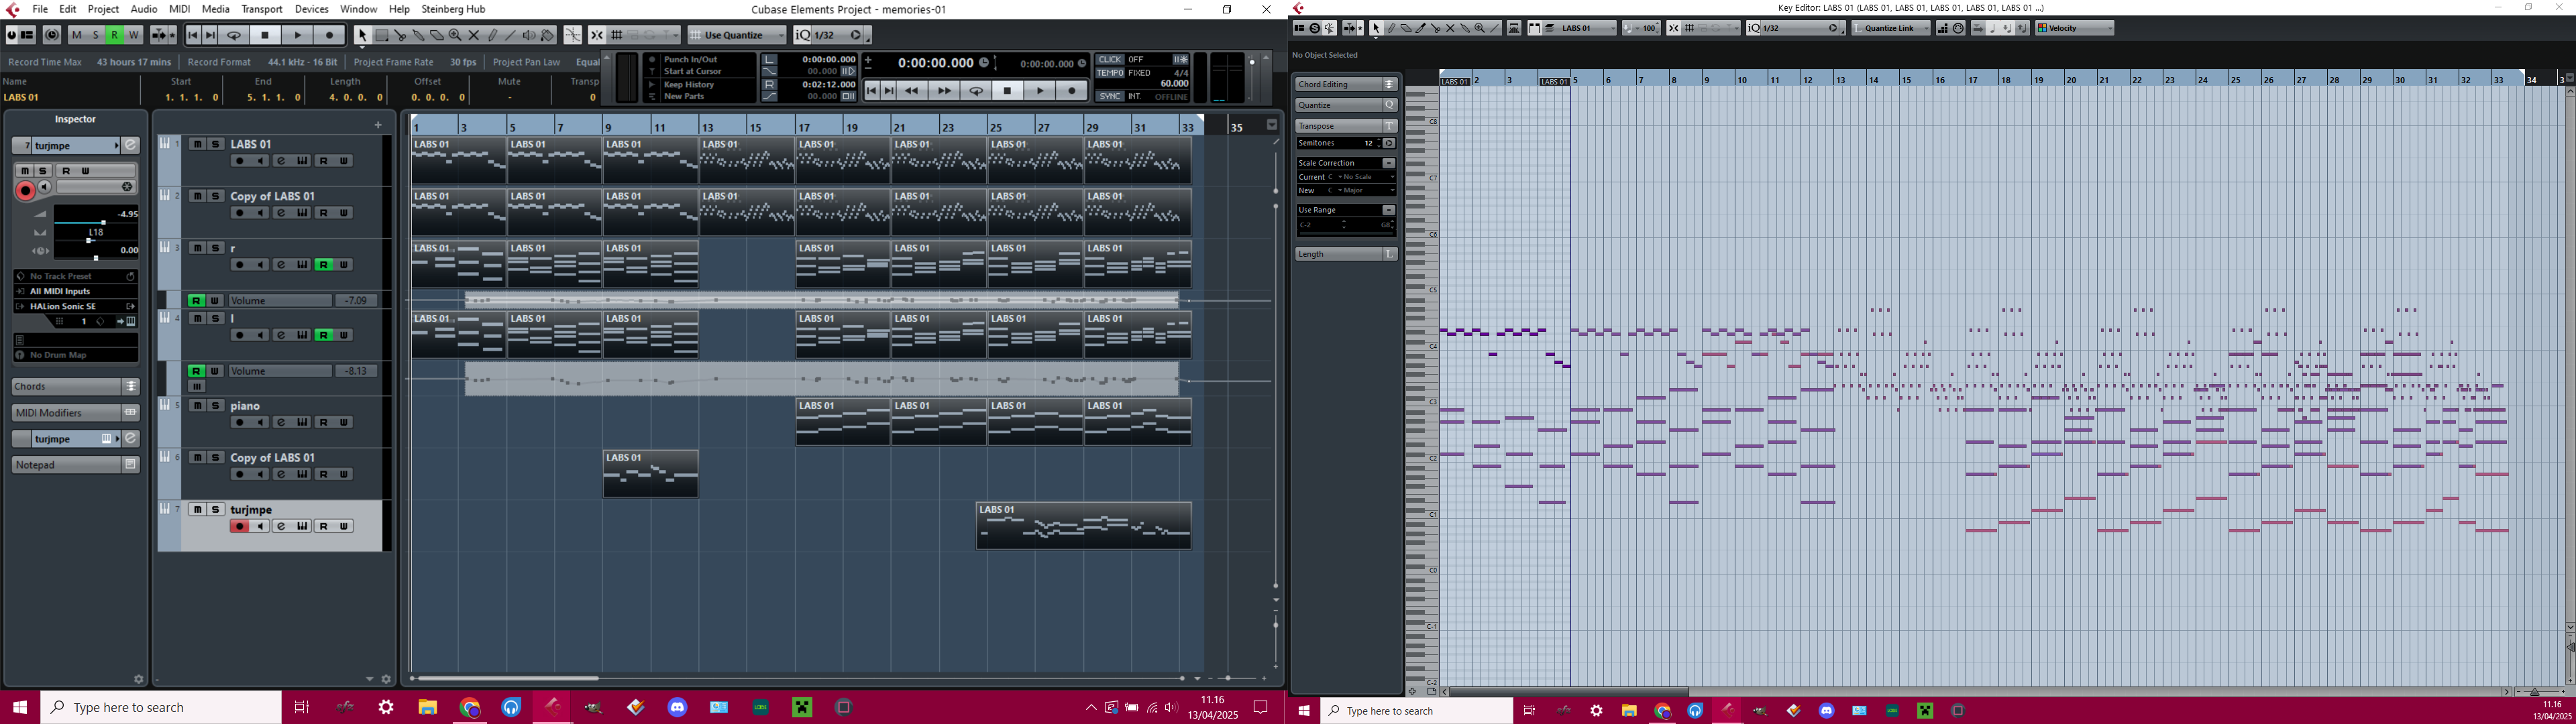Screen dimensions: 2576x724
Task: Select the Mute X tool in project toolbar
Action: (x=474, y=35)
